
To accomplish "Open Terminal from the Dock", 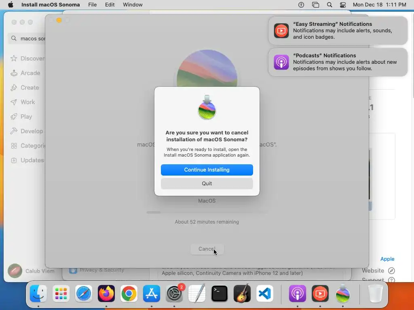I will pos(220,293).
